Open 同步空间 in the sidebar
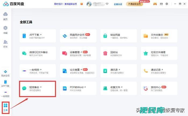The height and width of the screenshot is (116, 188). pos(5,74)
